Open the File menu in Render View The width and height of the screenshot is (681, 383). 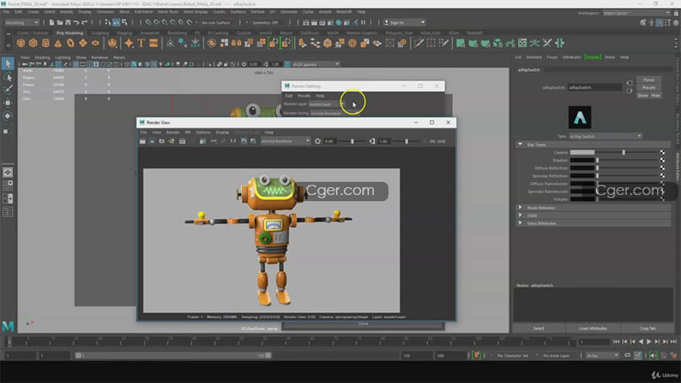(x=143, y=132)
